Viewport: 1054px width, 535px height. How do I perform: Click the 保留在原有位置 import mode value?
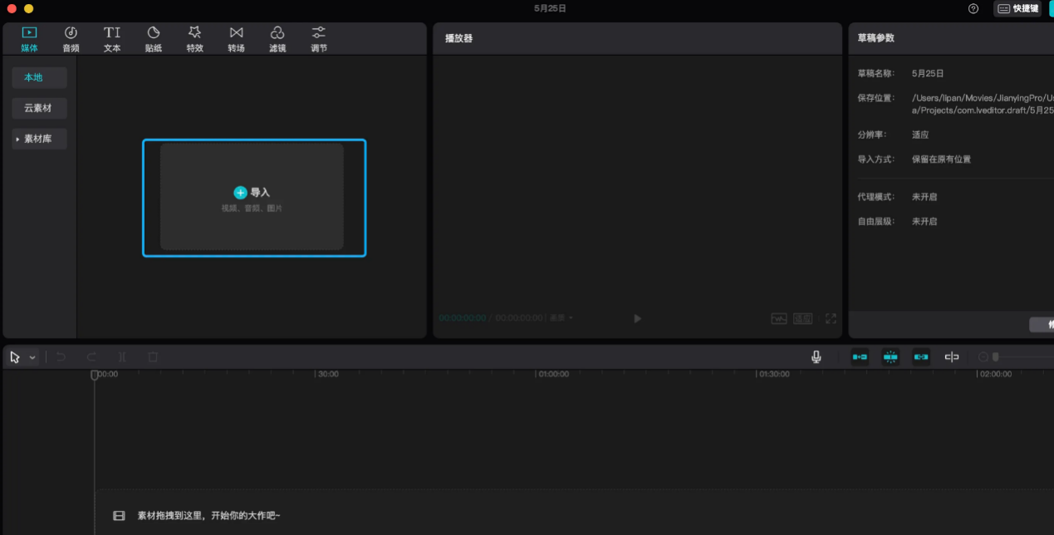(x=941, y=160)
